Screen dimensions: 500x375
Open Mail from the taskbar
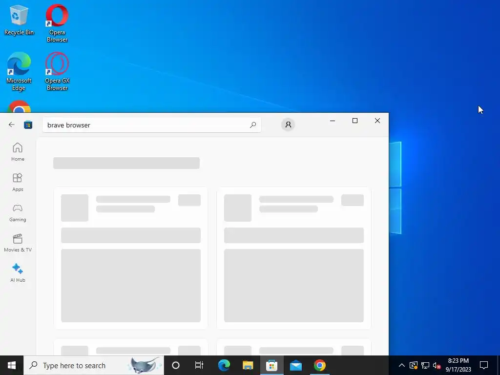[295, 365]
